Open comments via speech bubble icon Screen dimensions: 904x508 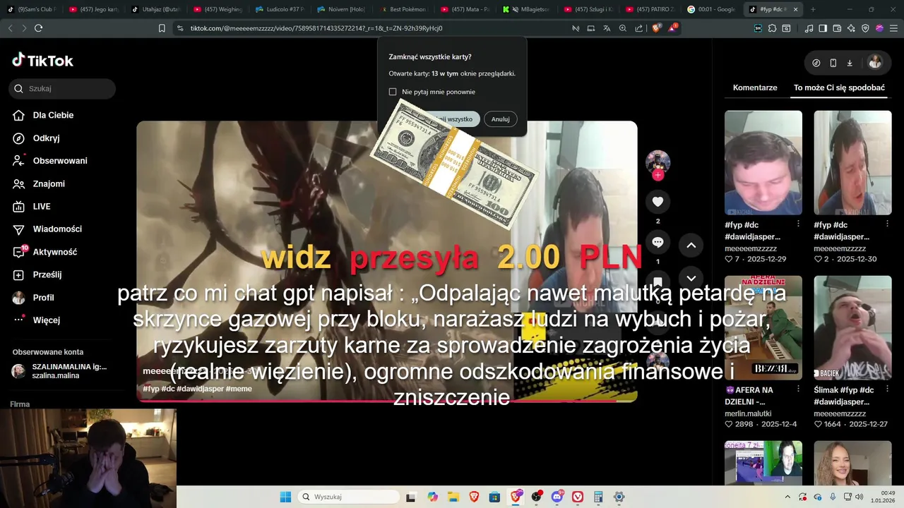click(x=658, y=243)
